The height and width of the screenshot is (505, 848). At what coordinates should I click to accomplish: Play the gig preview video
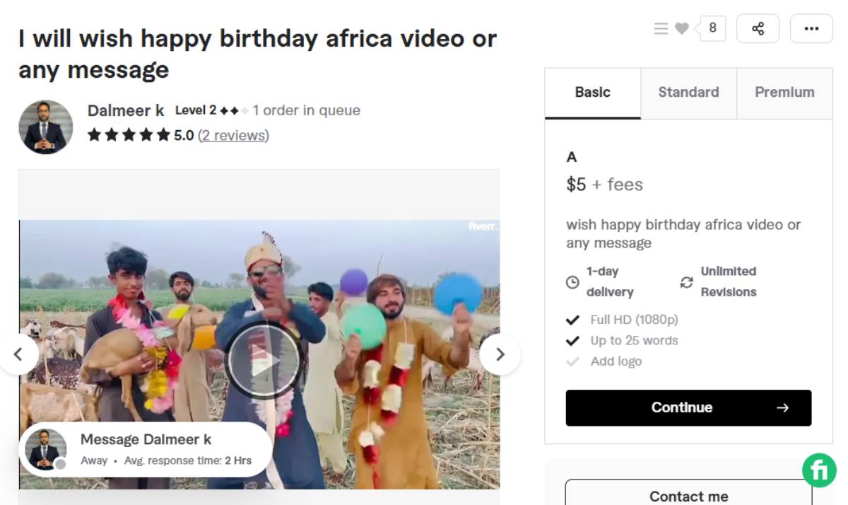tap(264, 360)
